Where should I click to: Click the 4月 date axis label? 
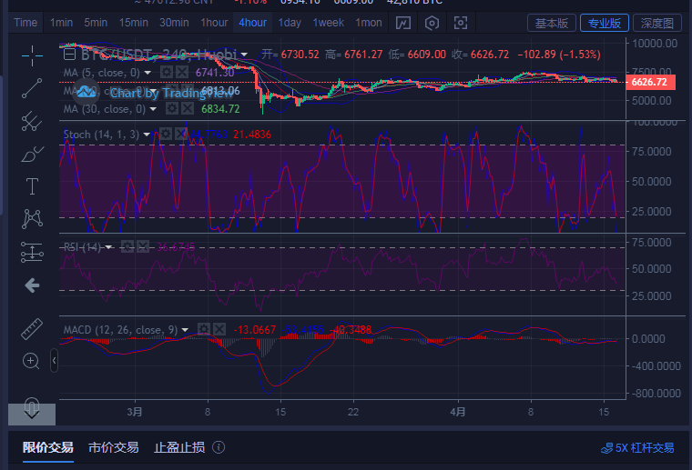(x=458, y=412)
